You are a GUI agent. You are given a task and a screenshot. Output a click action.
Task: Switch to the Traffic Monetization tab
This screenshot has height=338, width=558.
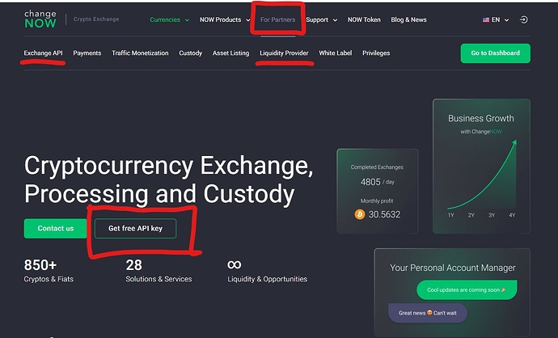click(x=140, y=53)
